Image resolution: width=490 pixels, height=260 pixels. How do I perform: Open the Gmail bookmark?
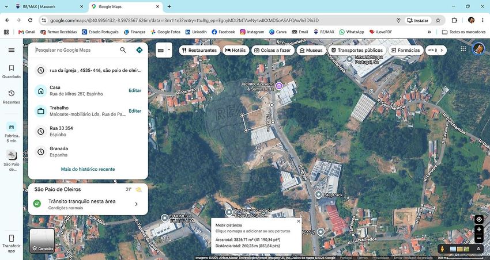pyautogui.click(x=27, y=32)
